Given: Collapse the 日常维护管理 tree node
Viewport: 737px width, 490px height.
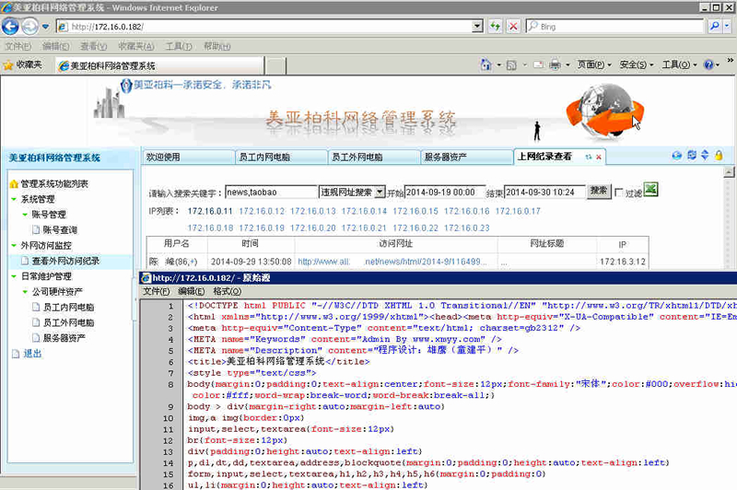Looking at the screenshot, I should (x=14, y=276).
